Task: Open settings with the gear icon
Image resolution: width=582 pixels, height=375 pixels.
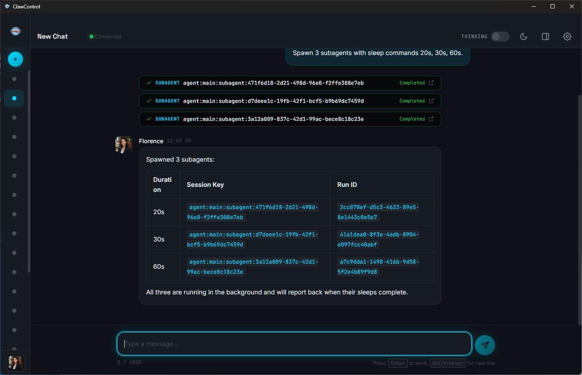Action: 567,37
